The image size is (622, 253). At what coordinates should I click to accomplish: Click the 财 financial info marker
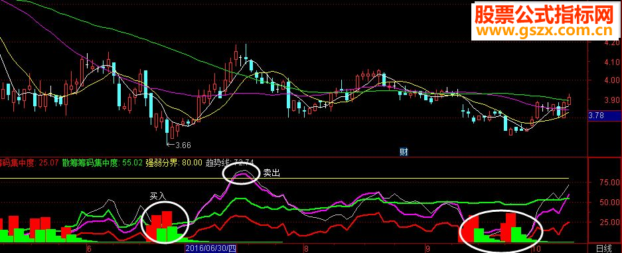click(x=404, y=152)
